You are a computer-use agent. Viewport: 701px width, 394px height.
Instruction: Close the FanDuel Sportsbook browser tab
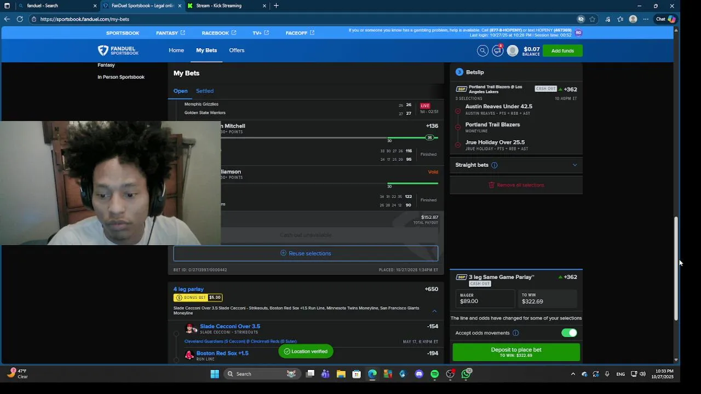point(179,5)
